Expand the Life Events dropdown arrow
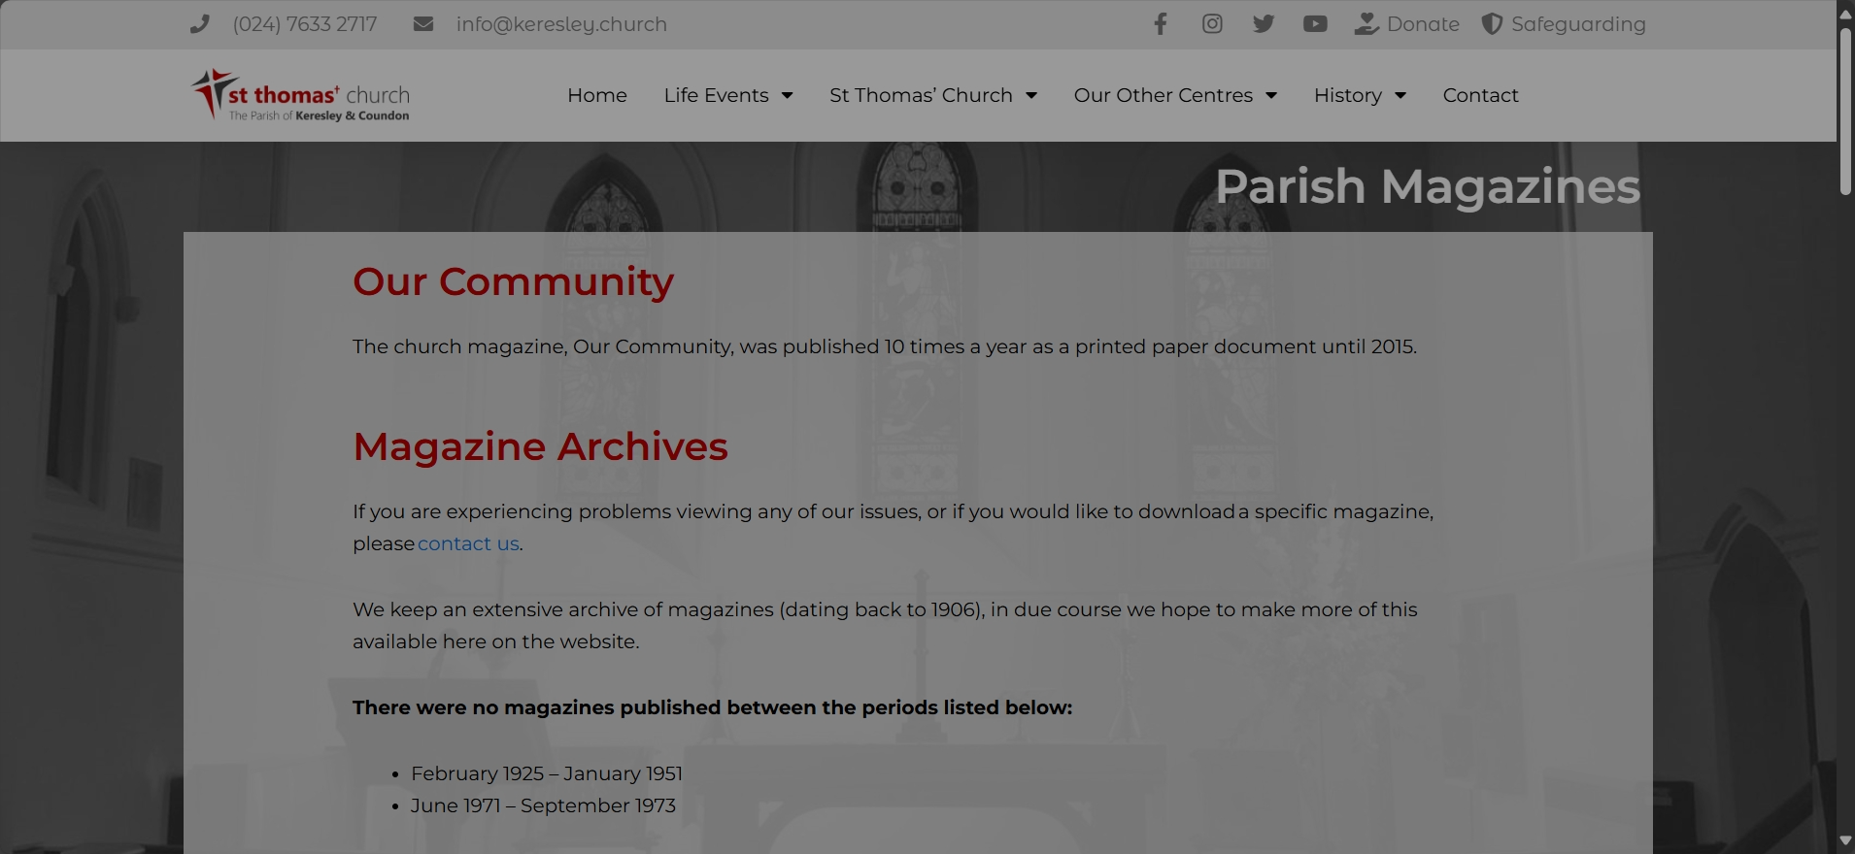1855x854 pixels. click(788, 95)
